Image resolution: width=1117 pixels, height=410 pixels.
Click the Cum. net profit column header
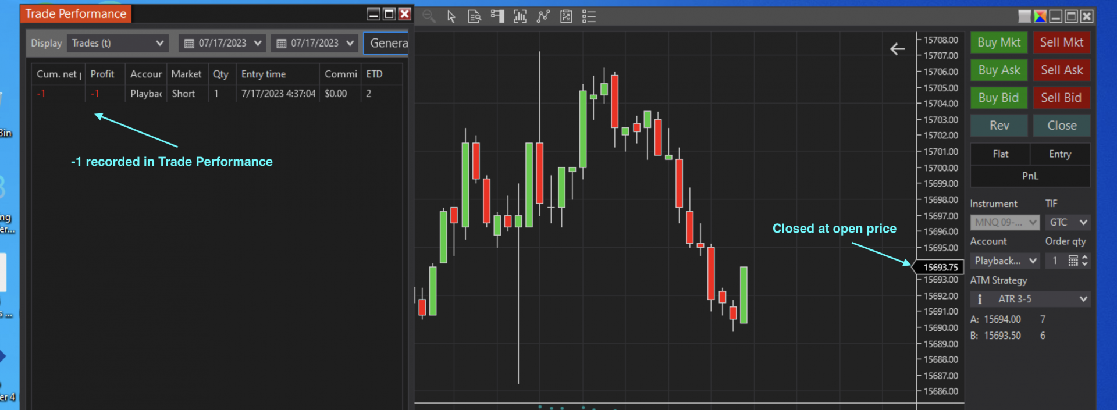(58, 74)
